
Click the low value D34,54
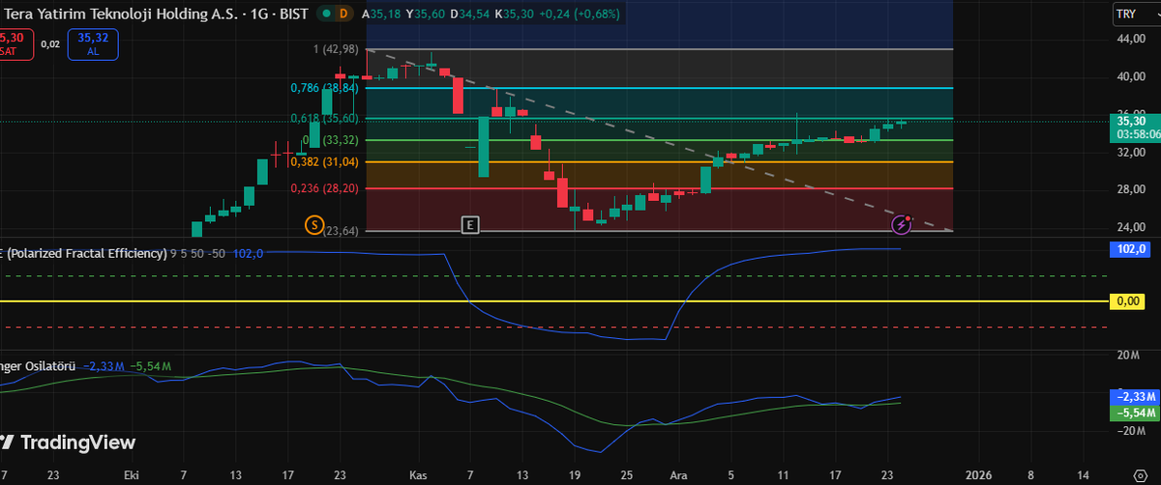click(470, 14)
